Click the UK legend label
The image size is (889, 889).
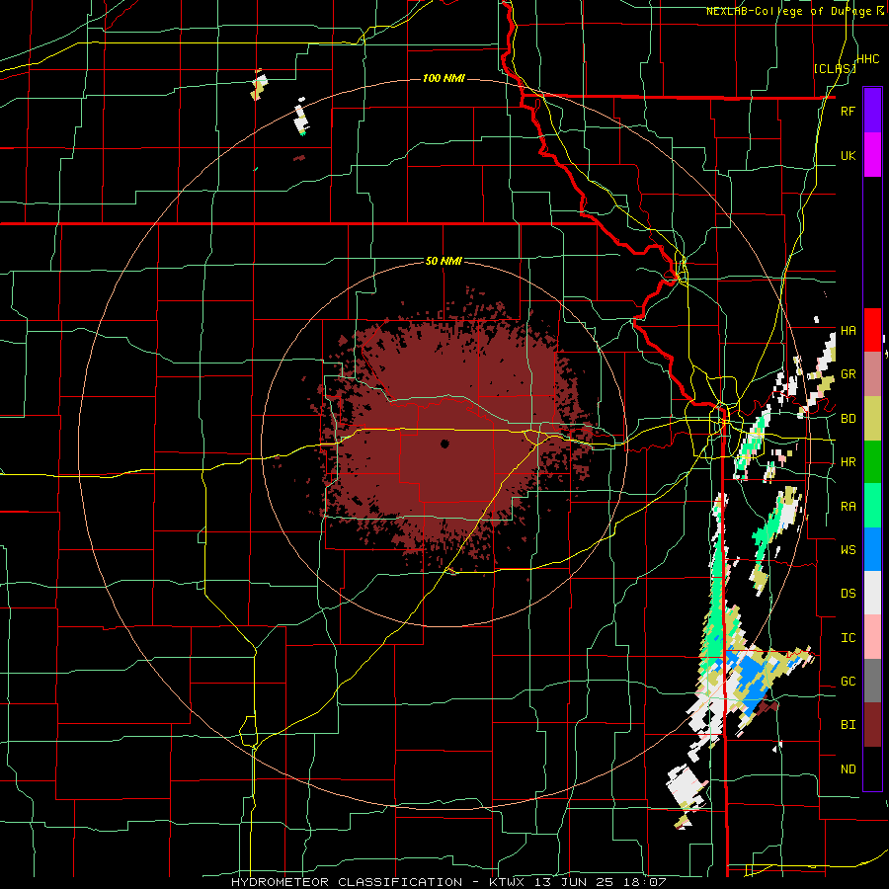tap(848, 155)
